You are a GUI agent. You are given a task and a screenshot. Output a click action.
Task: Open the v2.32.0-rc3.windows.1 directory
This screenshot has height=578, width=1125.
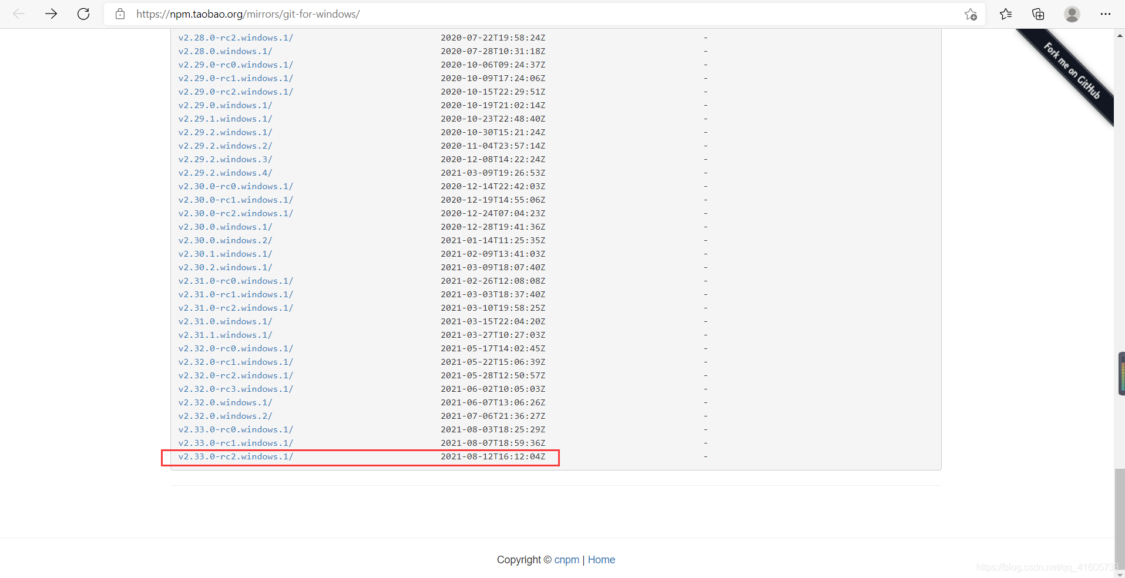pyautogui.click(x=236, y=388)
